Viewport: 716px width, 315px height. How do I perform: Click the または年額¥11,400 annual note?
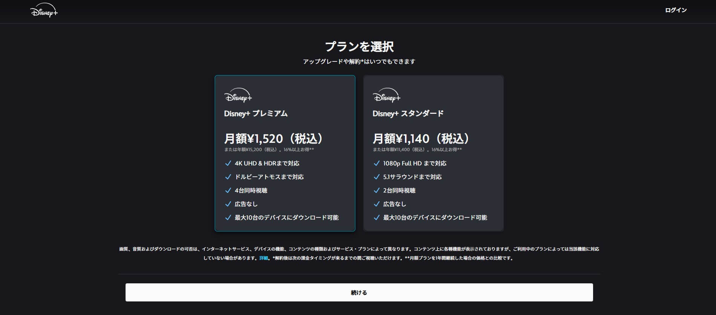click(417, 150)
